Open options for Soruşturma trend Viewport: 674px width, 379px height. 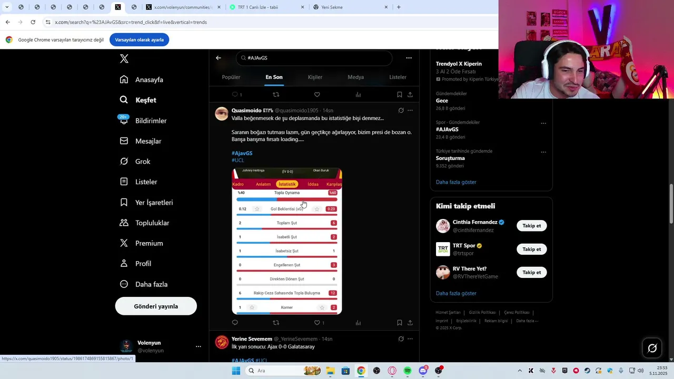point(543,153)
